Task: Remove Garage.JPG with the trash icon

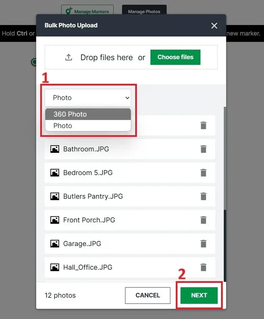Action: (203, 244)
